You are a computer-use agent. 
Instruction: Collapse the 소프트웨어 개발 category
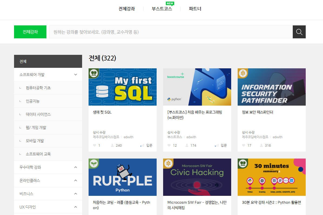76,75
